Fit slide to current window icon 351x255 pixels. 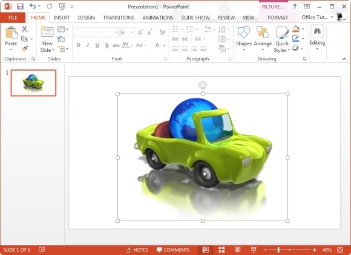pyautogui.click(x=340, y=250)
